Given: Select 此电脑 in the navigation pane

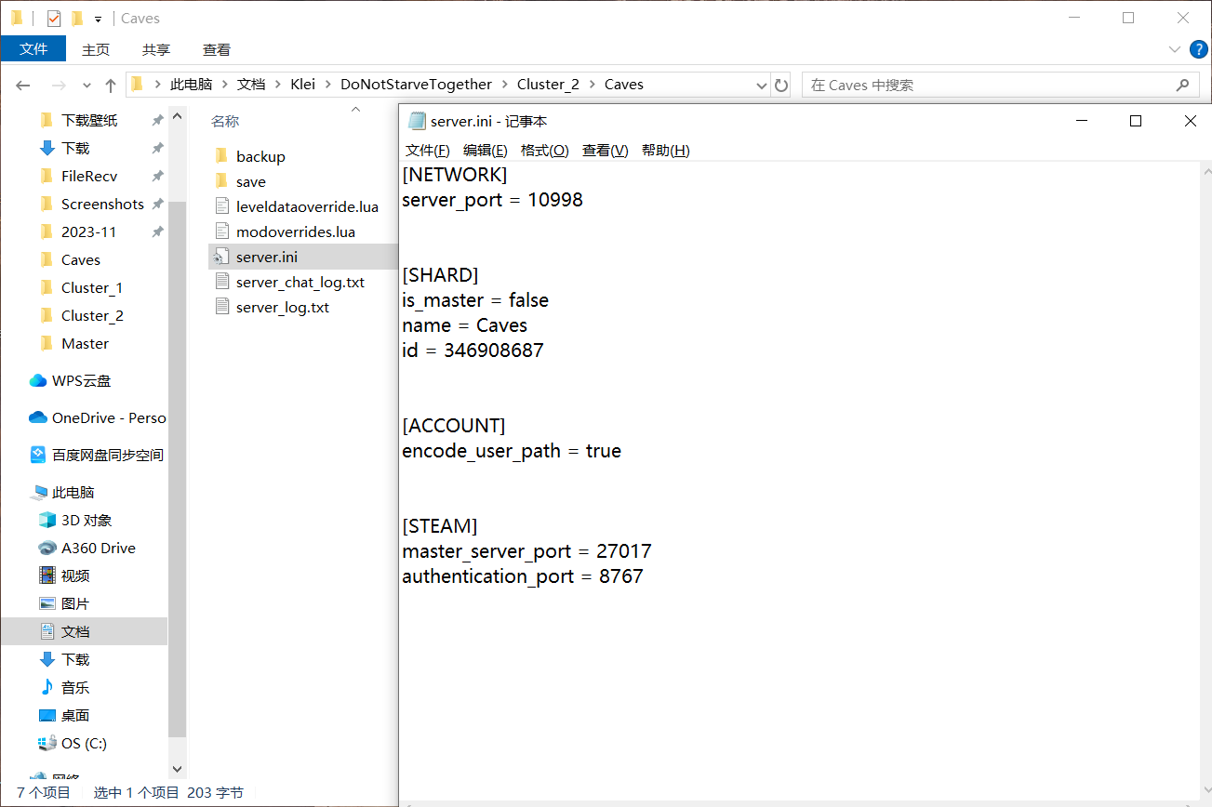Looking at the screenshot, I should (73, 492).
